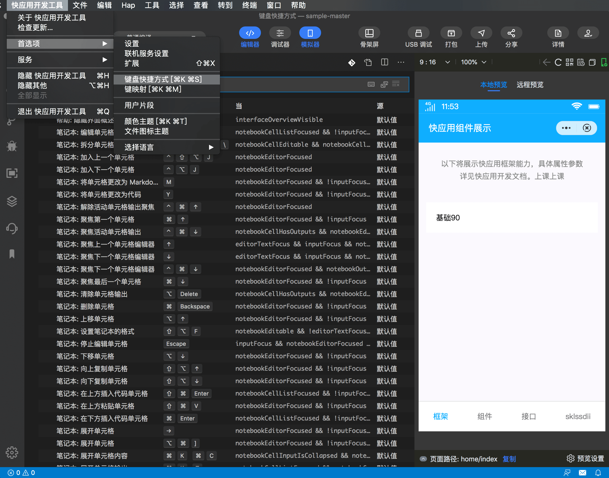Viewport: 609px width, 478px height.
Task: Switch to the 远程预览 tab
Action: (529, 85)
